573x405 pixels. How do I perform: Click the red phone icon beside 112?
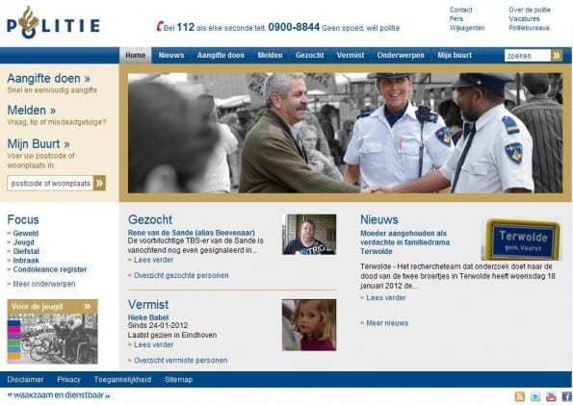pyautogui.click(x=159, y=26)
